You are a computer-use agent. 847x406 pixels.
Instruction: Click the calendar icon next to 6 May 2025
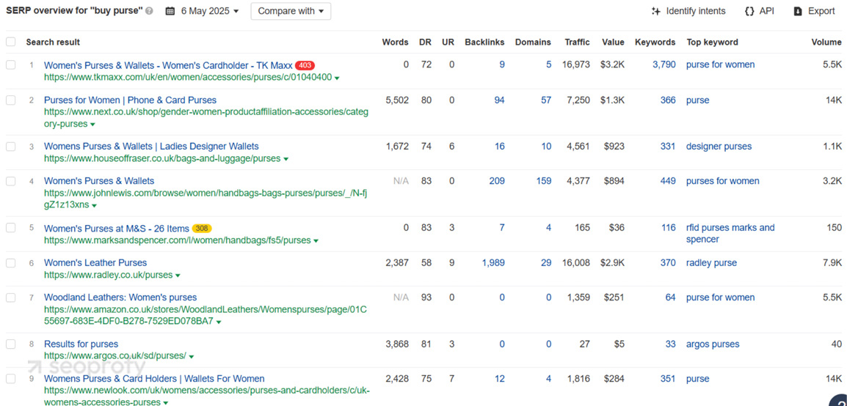pyautogui.click(x=170, y=11)
